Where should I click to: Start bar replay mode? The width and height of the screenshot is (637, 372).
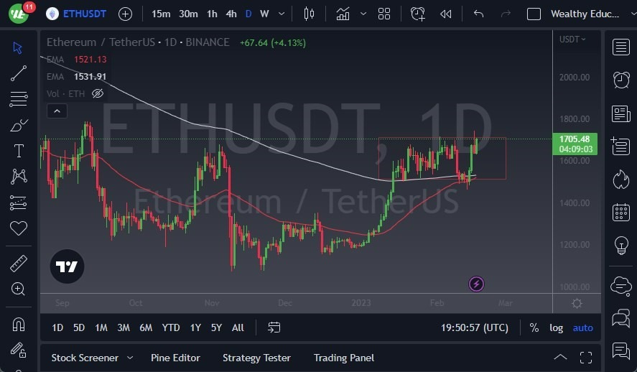click(x=446, y=14)
